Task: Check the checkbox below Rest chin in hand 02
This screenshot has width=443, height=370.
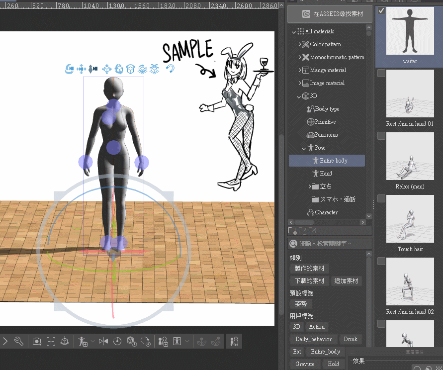Action: [381, 324]
